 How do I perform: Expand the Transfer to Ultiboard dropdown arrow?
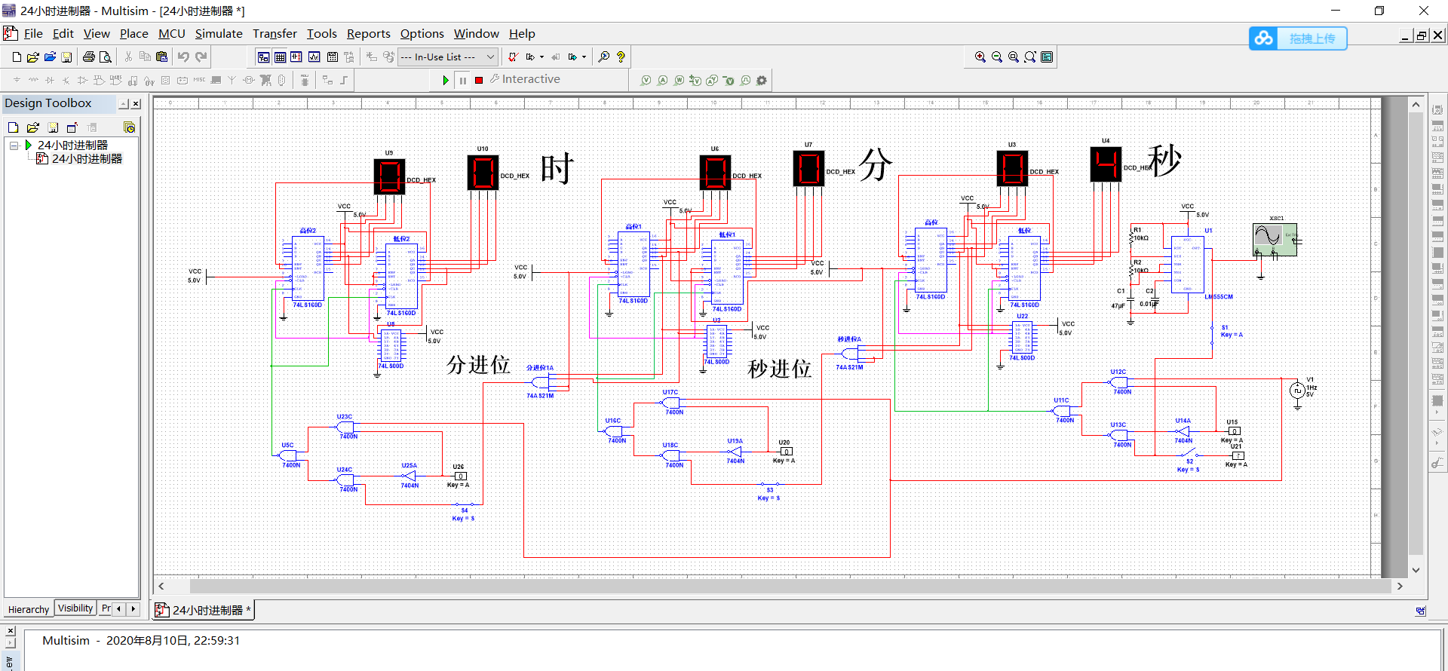pyautogui.click(x=541, y=57)
